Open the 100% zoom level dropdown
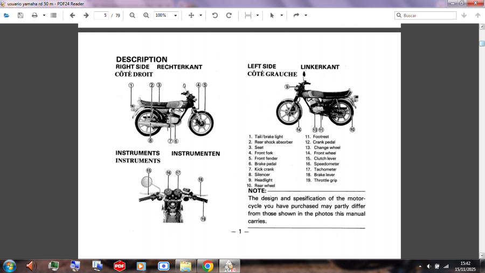Viewport: 485px width, 273px height. pos(166,16)
